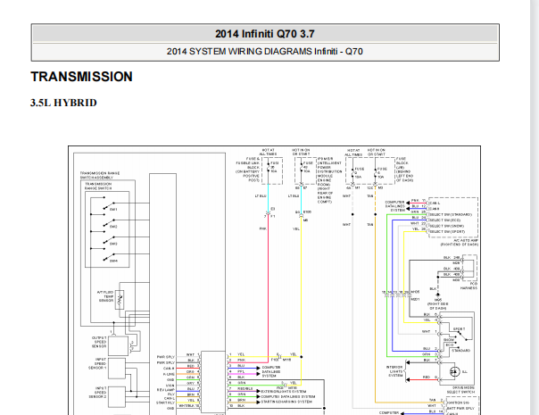Click the "RED/BLU" wire label
This screenshot has width=539, height=415.
(x=245, y=388)
